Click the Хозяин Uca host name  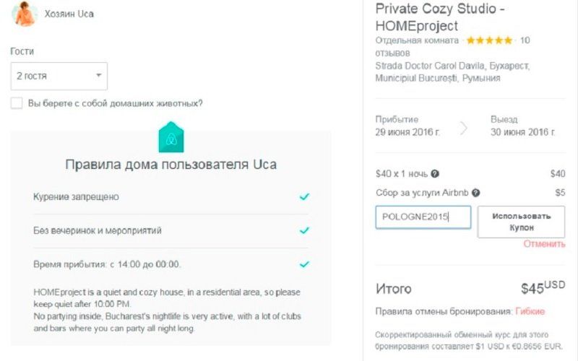tap(69, 14)
